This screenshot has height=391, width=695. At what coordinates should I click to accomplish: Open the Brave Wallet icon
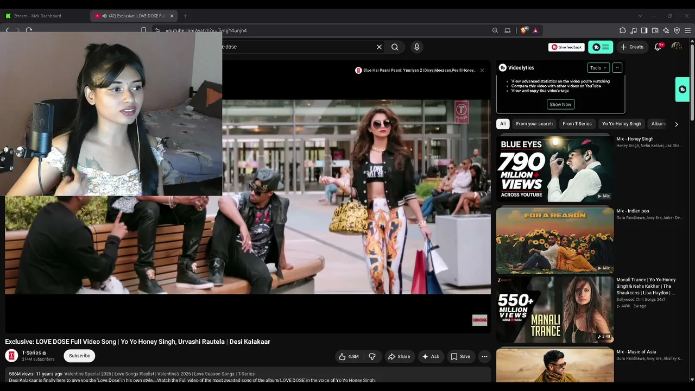[655, 30]
